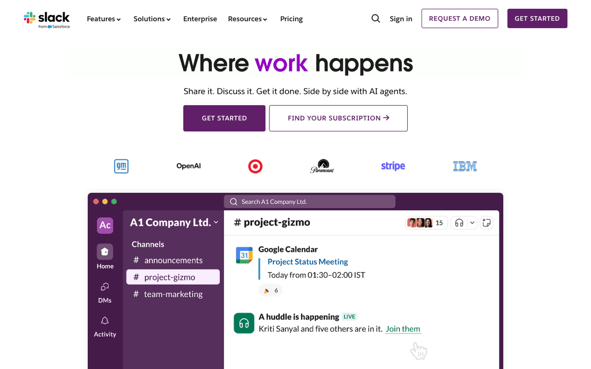The image size is (591, 369).
Task: Click the Google Calendar app icon
Action: 245,255
